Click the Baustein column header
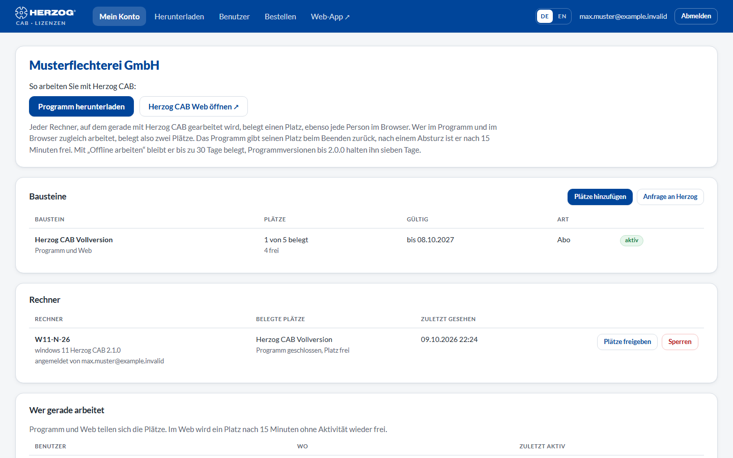This screenshot has width=733, height=458. pyautogui.click(x=49, y=219)
